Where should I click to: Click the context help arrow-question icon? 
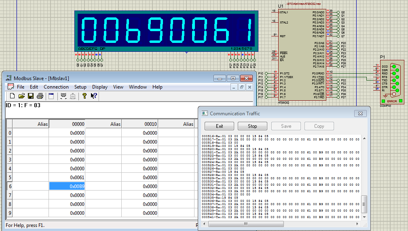click(x=94, y=96)
